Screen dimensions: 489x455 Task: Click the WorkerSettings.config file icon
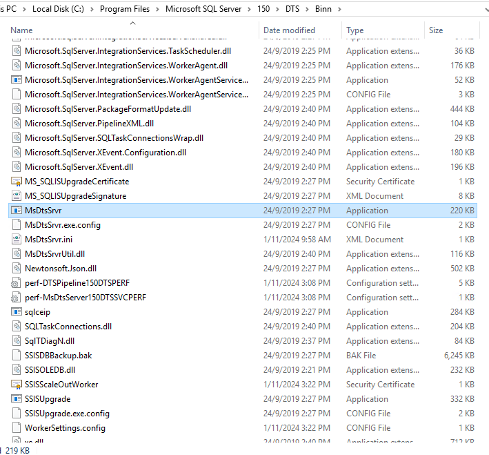pyautogui.click(x=17, y=428)
